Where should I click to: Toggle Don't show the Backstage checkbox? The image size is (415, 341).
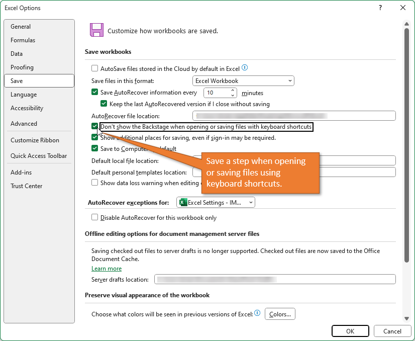coord(95,126)
